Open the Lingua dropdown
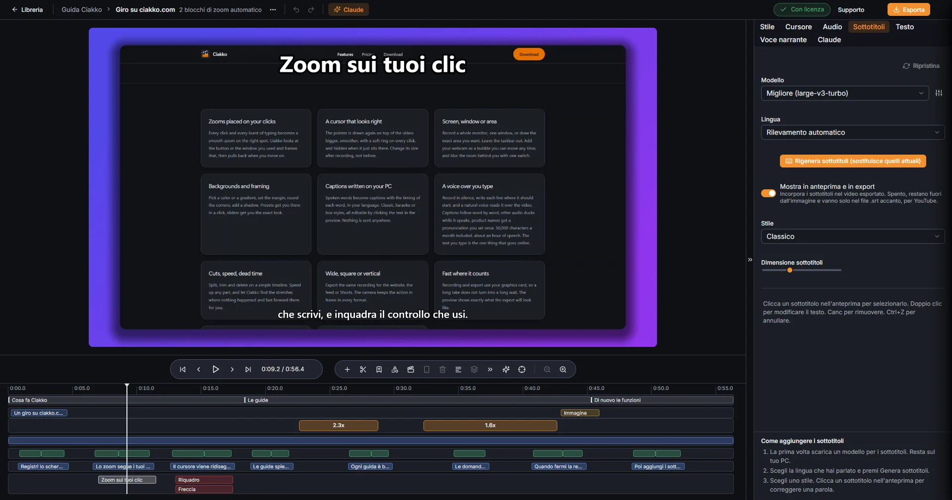Image resolution: width=952 pixels, height=500 pixels. coord(853,132)
